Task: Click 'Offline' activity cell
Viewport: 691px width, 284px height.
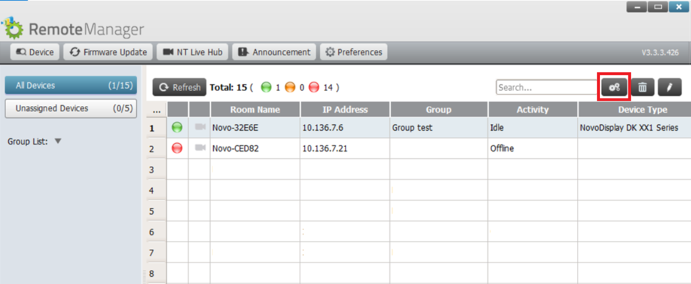Action: pyautogui.click(x=533, y=149)
